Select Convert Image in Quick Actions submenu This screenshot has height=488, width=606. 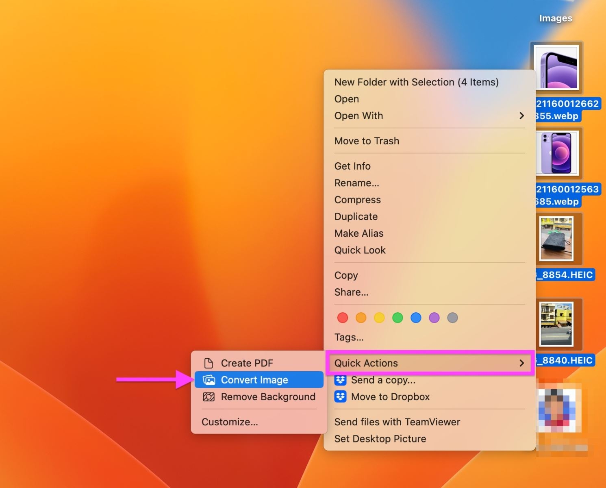click(x=259, y=380)
